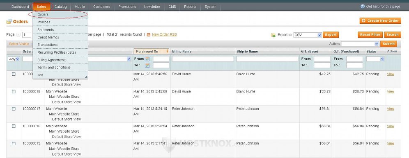Click the Submit button
The image size is (409, 158).
pyautogui.click(x=388, y=44)
